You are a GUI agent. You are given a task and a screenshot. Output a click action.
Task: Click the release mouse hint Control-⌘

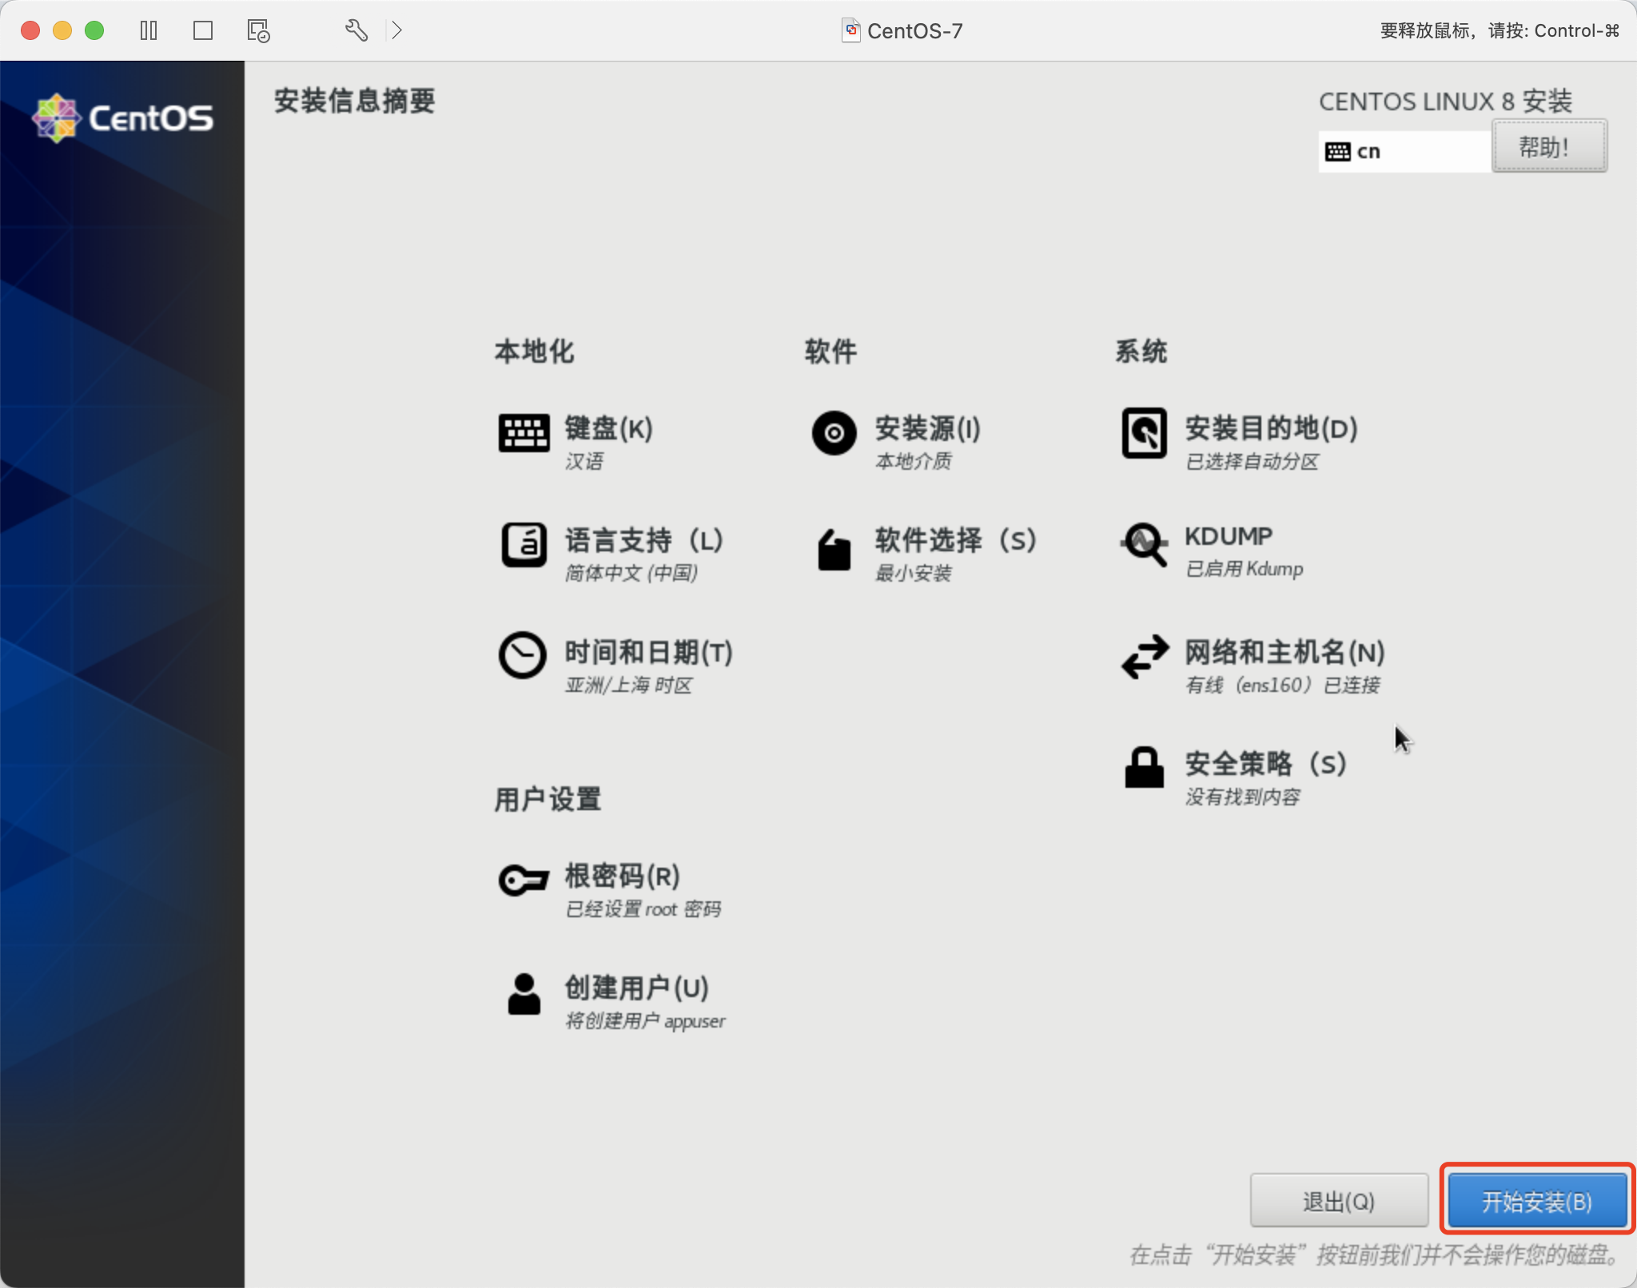pyautogui.click(x=1500, y=30)
